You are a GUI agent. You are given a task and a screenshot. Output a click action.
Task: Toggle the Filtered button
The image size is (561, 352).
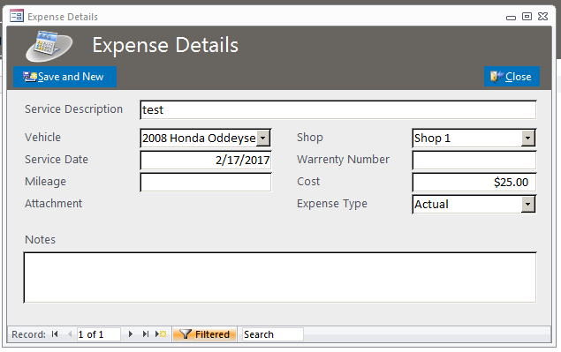click(x=204, y=334)
